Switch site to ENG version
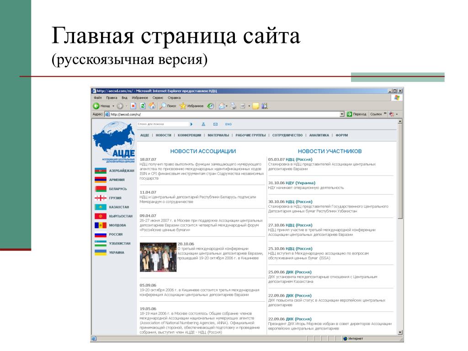This screenshot has height=351, width=468. point(229,124)
